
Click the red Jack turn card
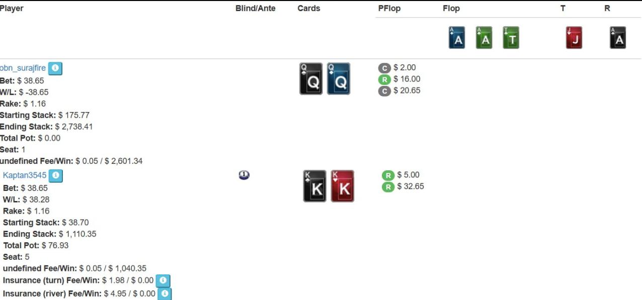pos(574,38)
